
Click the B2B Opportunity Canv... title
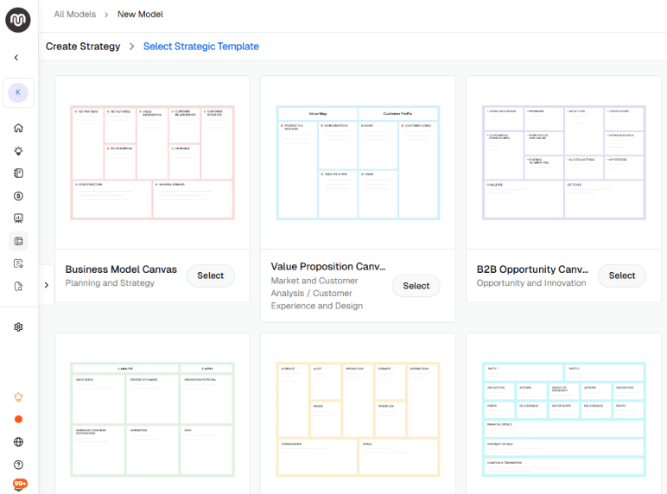click(532, 269)
